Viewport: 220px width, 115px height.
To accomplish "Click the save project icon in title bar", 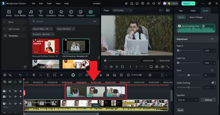I will (x=142, y=4).
